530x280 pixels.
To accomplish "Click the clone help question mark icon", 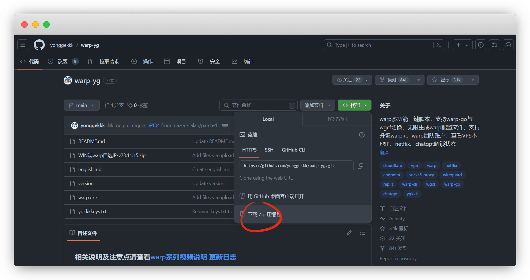I will (362, 135).
